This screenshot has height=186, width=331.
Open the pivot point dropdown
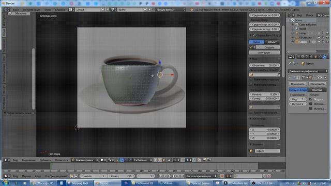coord(111,160)
